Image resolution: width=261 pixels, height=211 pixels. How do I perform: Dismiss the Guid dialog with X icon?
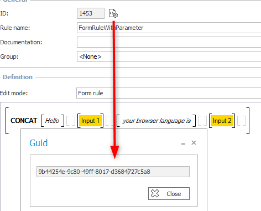pyautogui.click(x=194, y=142)
